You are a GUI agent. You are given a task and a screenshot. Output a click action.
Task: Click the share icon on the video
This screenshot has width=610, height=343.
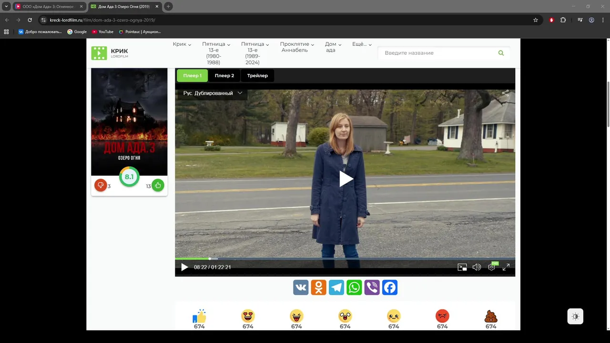click(x=505, y=93)
